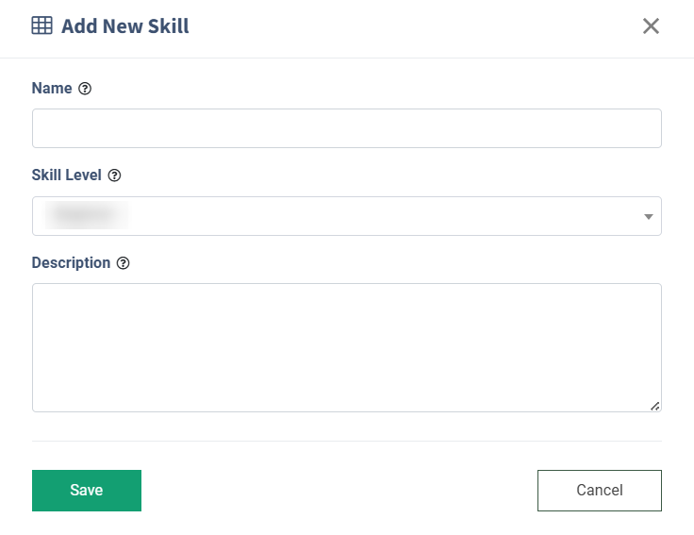Grab the Description textarea resize handle
This screenshot has height=535, width=694.
coord(654,406)
